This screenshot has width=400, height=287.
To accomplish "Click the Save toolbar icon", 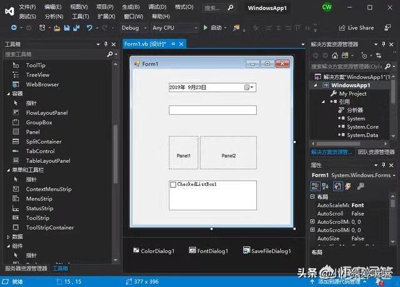I will (67, 27).
